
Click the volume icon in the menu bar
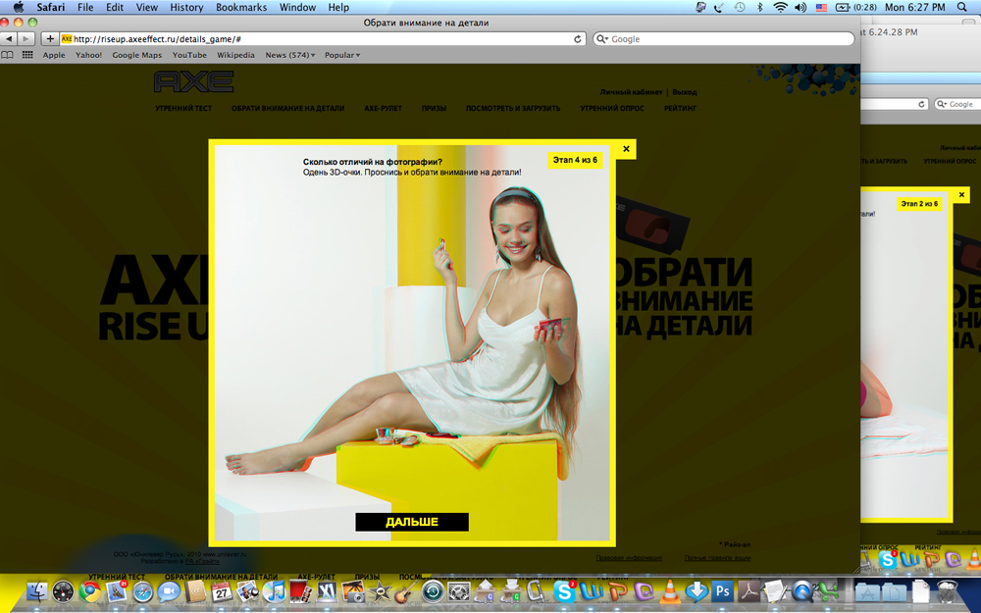800,7
